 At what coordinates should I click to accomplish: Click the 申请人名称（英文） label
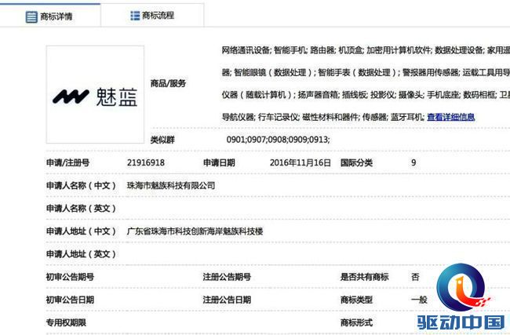(x=81, y=209)
